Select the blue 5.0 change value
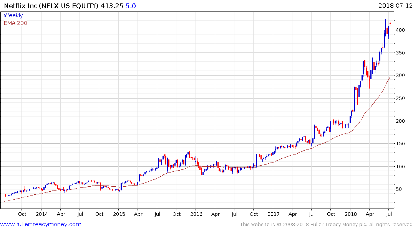The height and width of the screenshot is (230, 413). (131, 6)
